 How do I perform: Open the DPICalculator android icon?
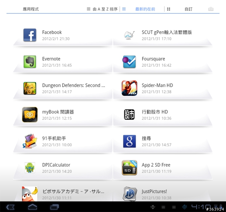(x=30, y=168)
